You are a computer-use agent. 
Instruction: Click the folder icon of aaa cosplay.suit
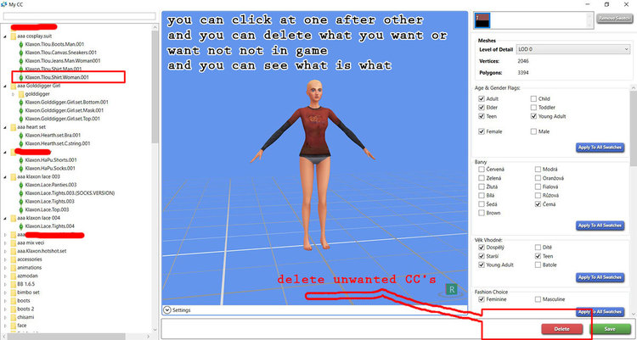(x=13, y=36)
